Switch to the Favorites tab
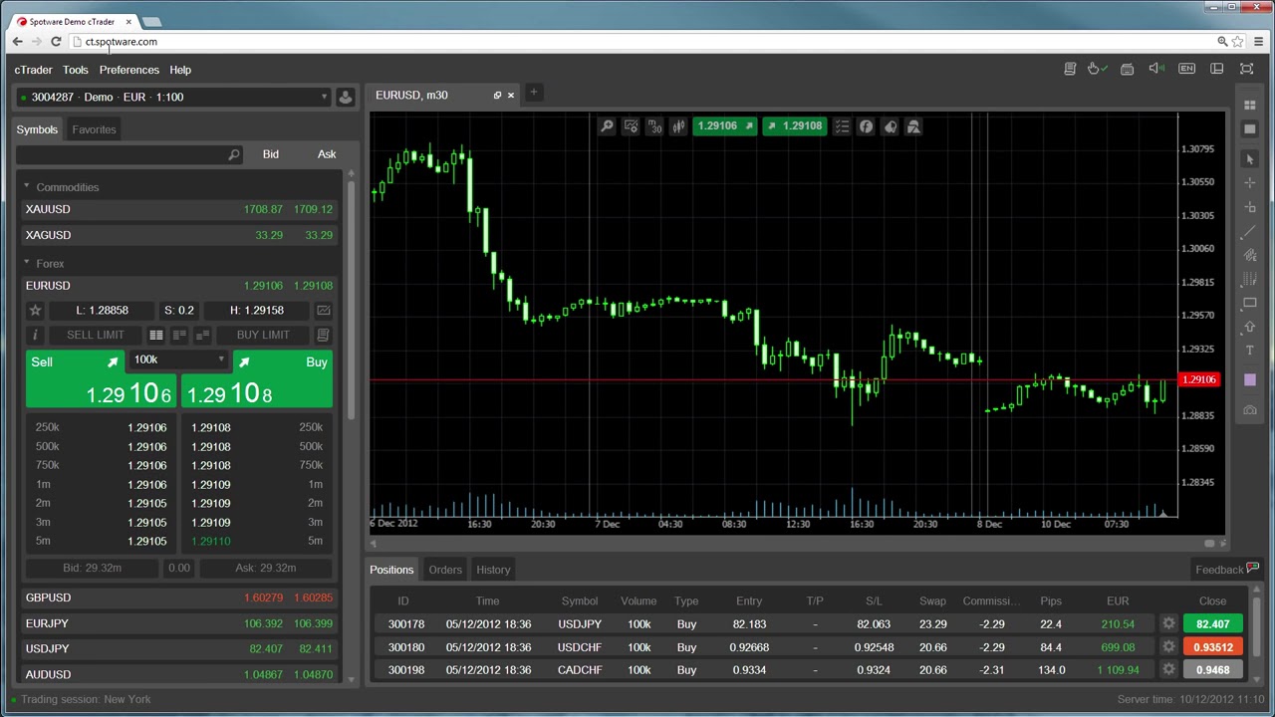 94,129
